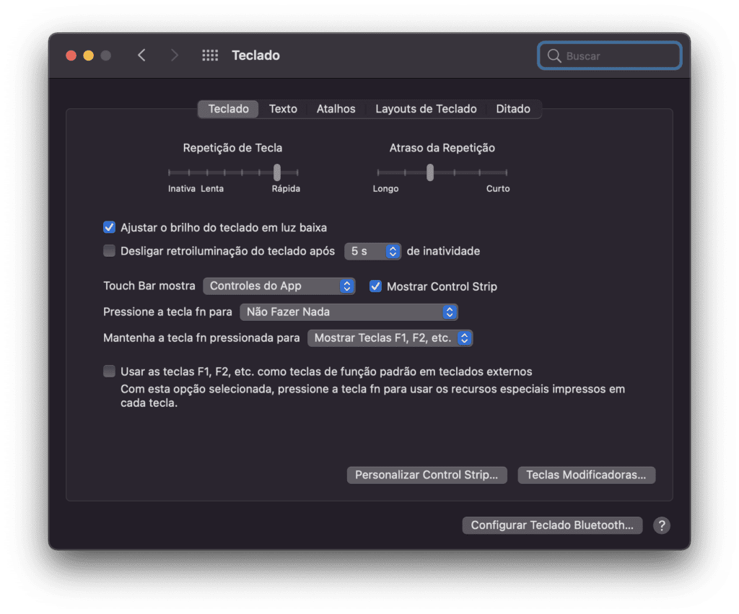The height and width of the screenshot is (614, 739).
Task: Click the forward navigation arrow
Action: point(174,56)
